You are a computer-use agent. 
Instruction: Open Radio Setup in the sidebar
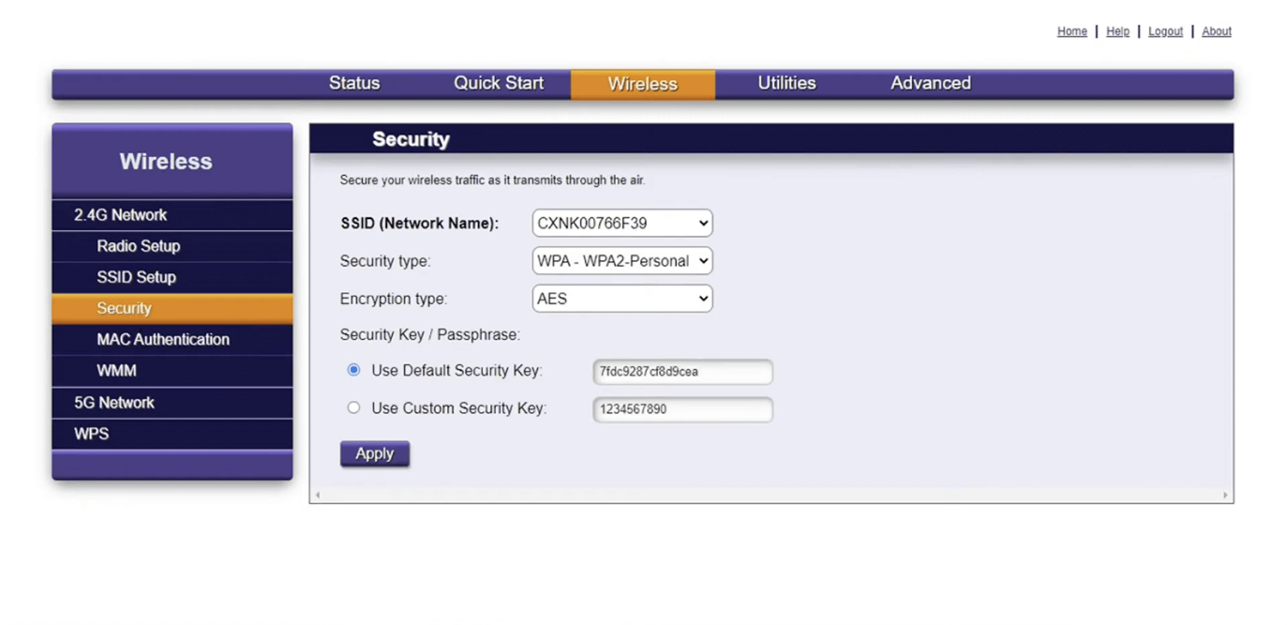[x=138, y=246]
